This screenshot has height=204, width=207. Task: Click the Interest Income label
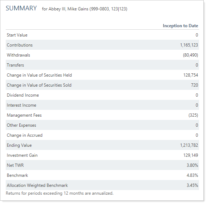[x=21, y=105]
